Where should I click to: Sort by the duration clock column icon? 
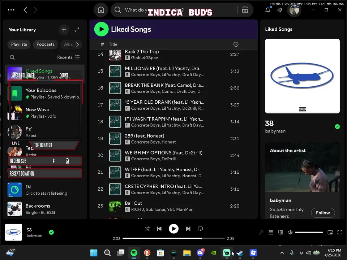point(236,44)
